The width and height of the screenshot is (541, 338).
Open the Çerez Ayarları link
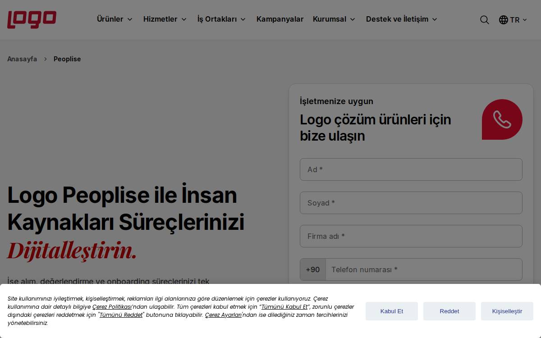click(223, 315)
